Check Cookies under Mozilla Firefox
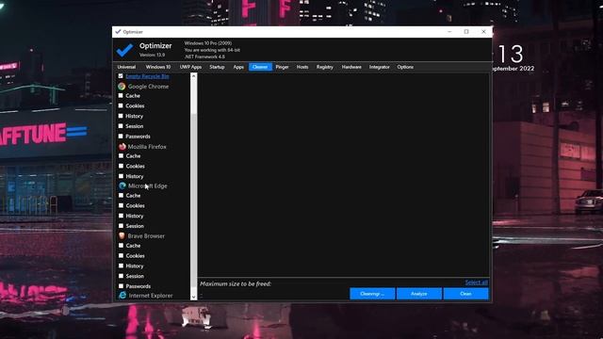Screen dimensions: 603x339 [121, 166]
